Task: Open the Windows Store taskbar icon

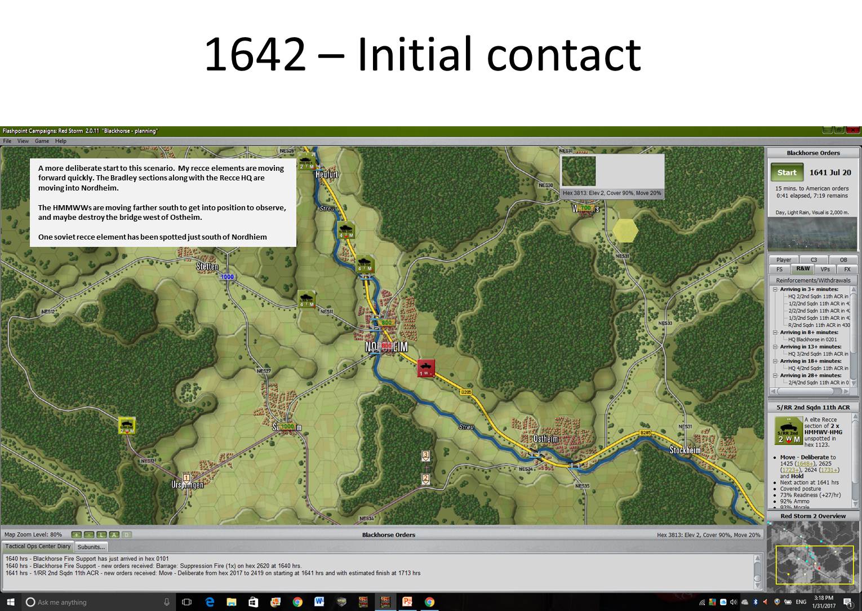Action: (x=254, y=602)
